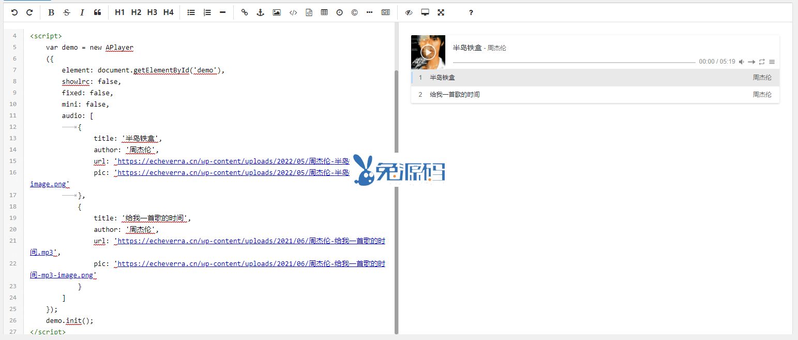Apply strikethrough formatting
The height and width of the screenshot is (340, 798).
[66, 12]
